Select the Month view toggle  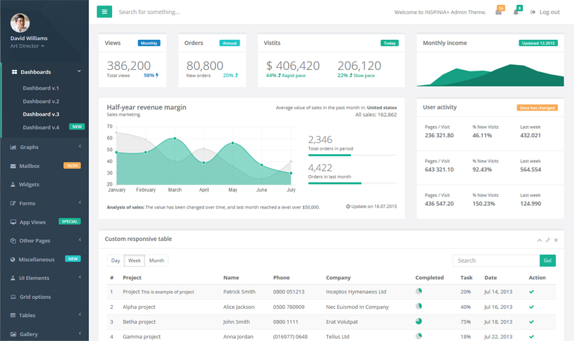pyautogui.click(x=157, y=260)
